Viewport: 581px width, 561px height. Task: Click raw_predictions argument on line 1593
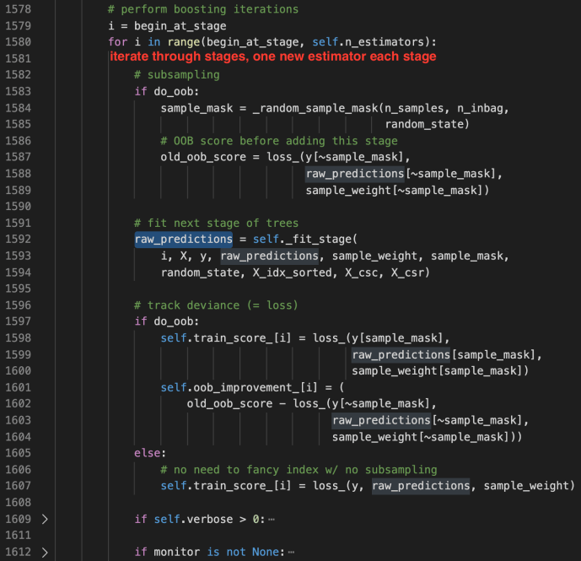tap(269, 256)
